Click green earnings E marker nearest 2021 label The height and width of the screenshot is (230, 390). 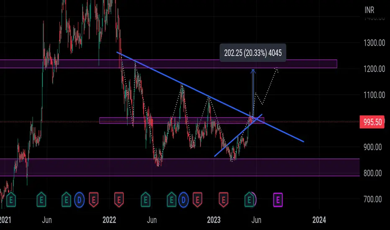click(x=11, y=199)
